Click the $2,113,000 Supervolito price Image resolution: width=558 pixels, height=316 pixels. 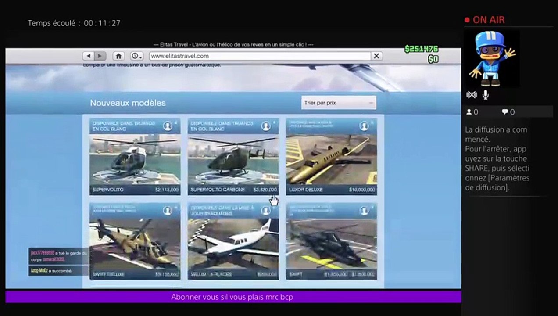coord(167,190)
